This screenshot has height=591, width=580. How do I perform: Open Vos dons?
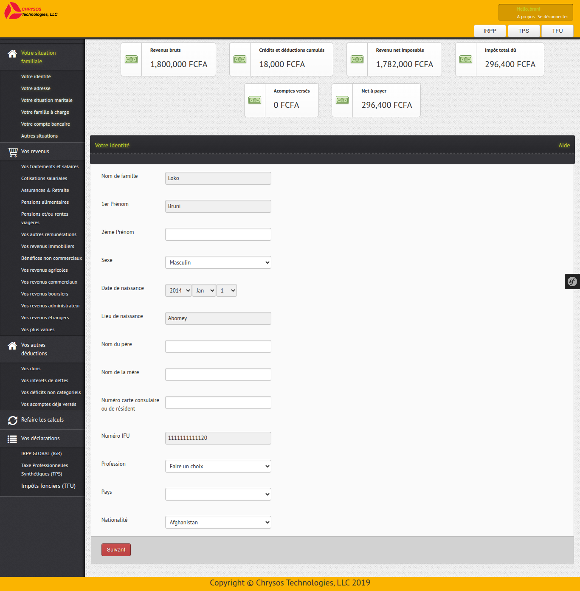pos(31,369)
